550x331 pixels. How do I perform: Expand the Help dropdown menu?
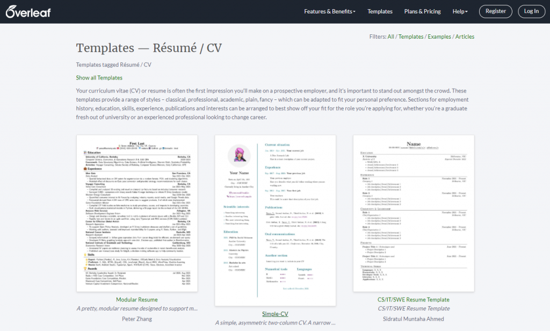click(x=460, y=12)
